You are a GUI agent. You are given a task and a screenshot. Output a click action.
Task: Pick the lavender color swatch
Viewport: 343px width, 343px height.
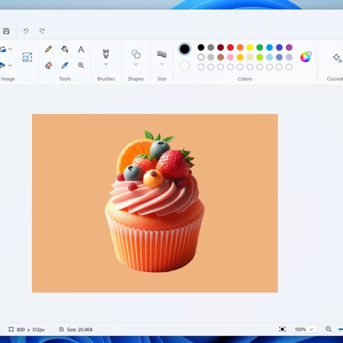click(289, 57)
